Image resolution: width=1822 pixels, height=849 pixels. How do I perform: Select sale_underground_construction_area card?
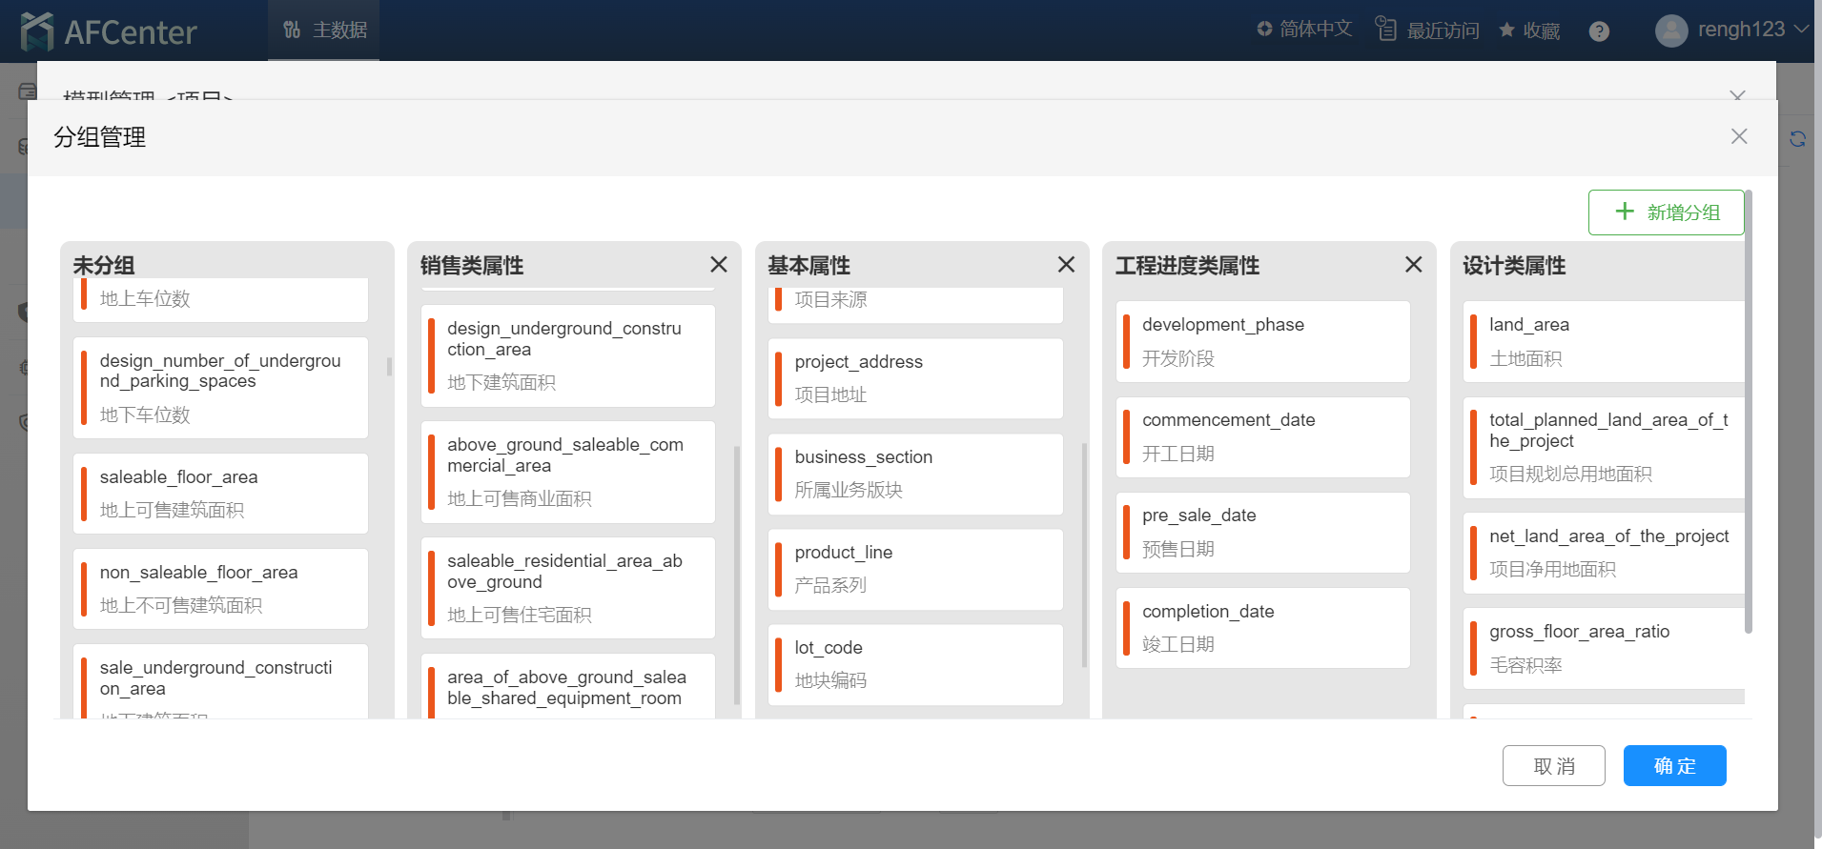click(x=220, y=681)
